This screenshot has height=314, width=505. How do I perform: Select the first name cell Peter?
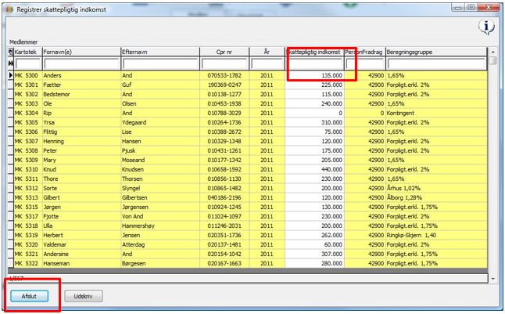pyautogui.click(x=81, y=150)
